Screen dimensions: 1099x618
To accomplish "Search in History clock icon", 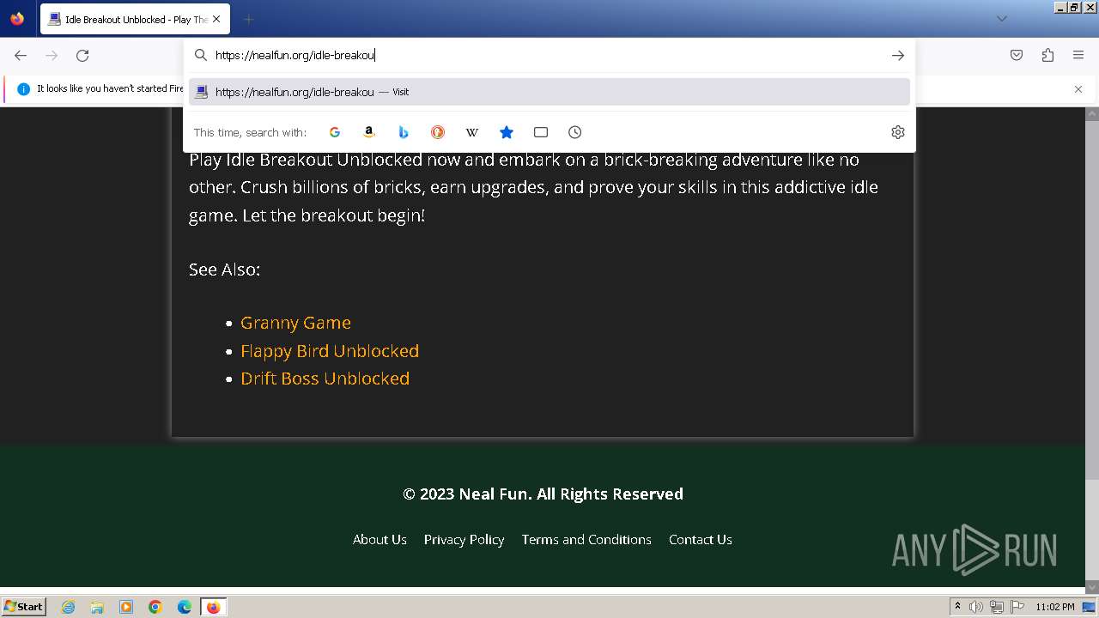I will tap(575, 132).
